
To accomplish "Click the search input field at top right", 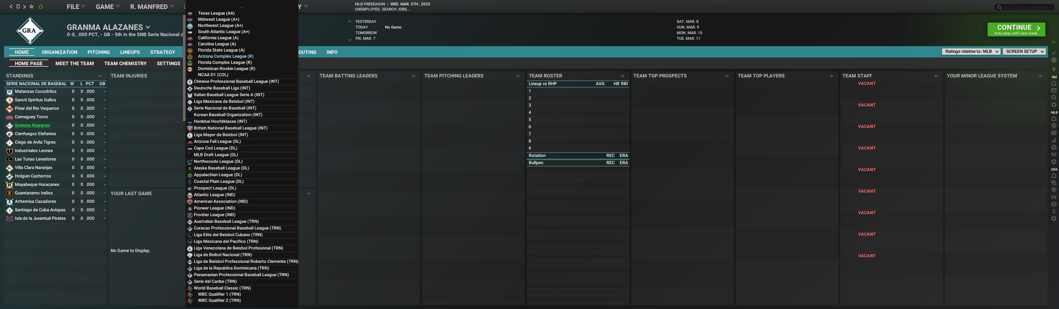I will coord(1026,7).
